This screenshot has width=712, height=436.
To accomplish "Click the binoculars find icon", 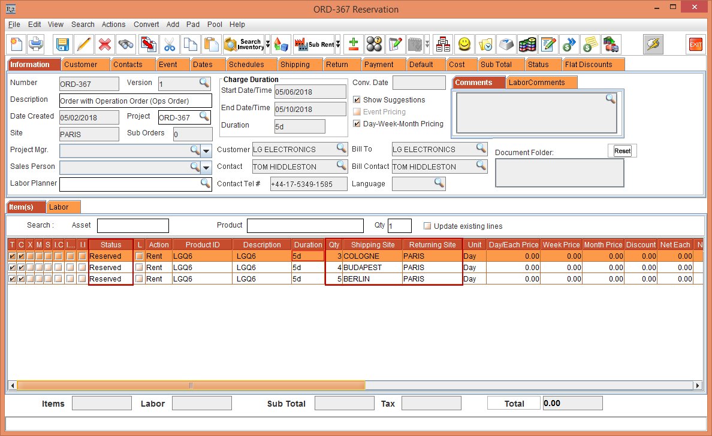I will click(126, 44).
